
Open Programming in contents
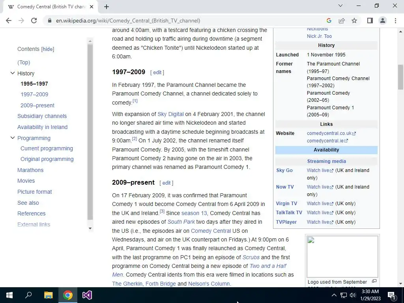click(34, 138)
